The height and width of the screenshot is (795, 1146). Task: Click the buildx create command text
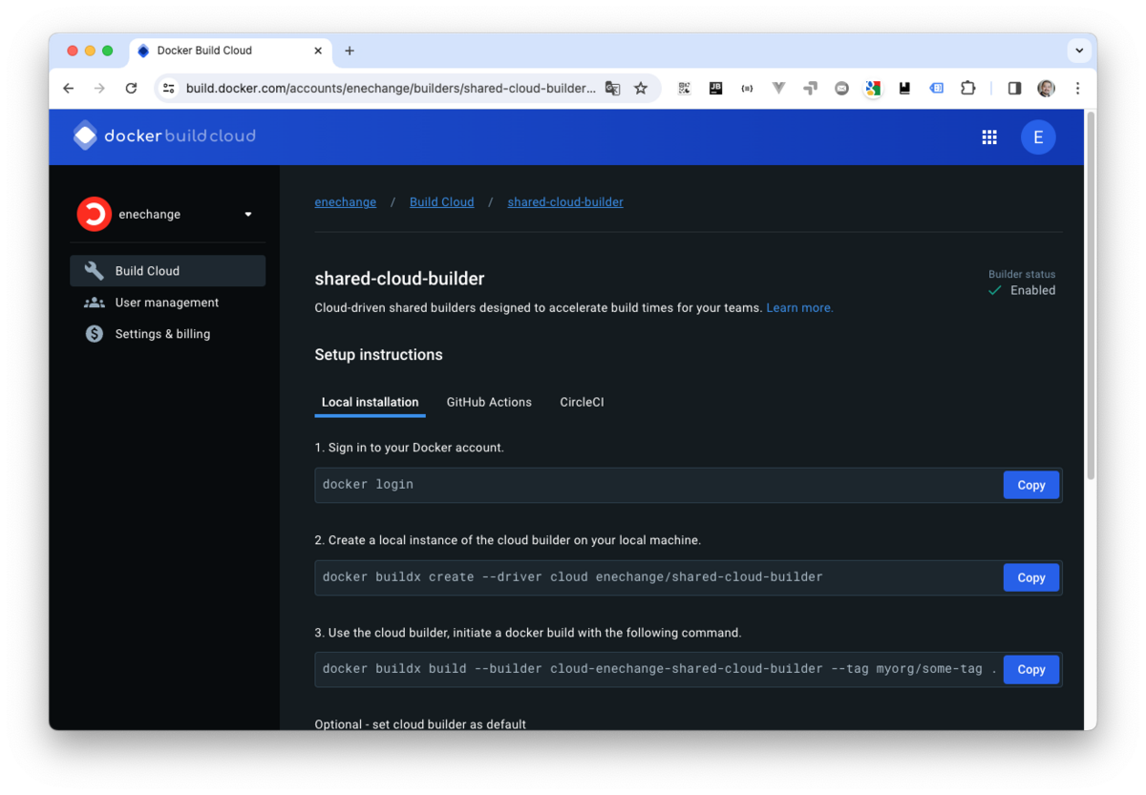tap(573, 577)
